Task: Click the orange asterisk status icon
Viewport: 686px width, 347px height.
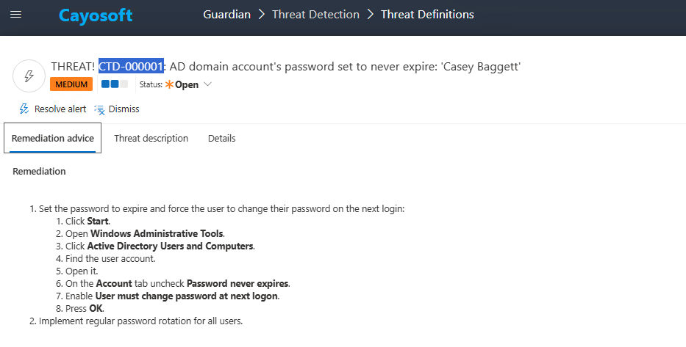Action: pyautogui.click(x=169, y=84)
